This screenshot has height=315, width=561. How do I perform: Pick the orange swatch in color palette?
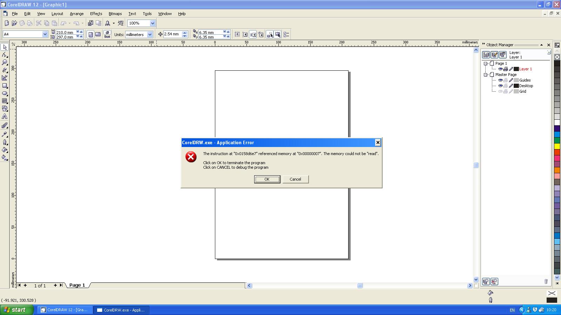557,170
